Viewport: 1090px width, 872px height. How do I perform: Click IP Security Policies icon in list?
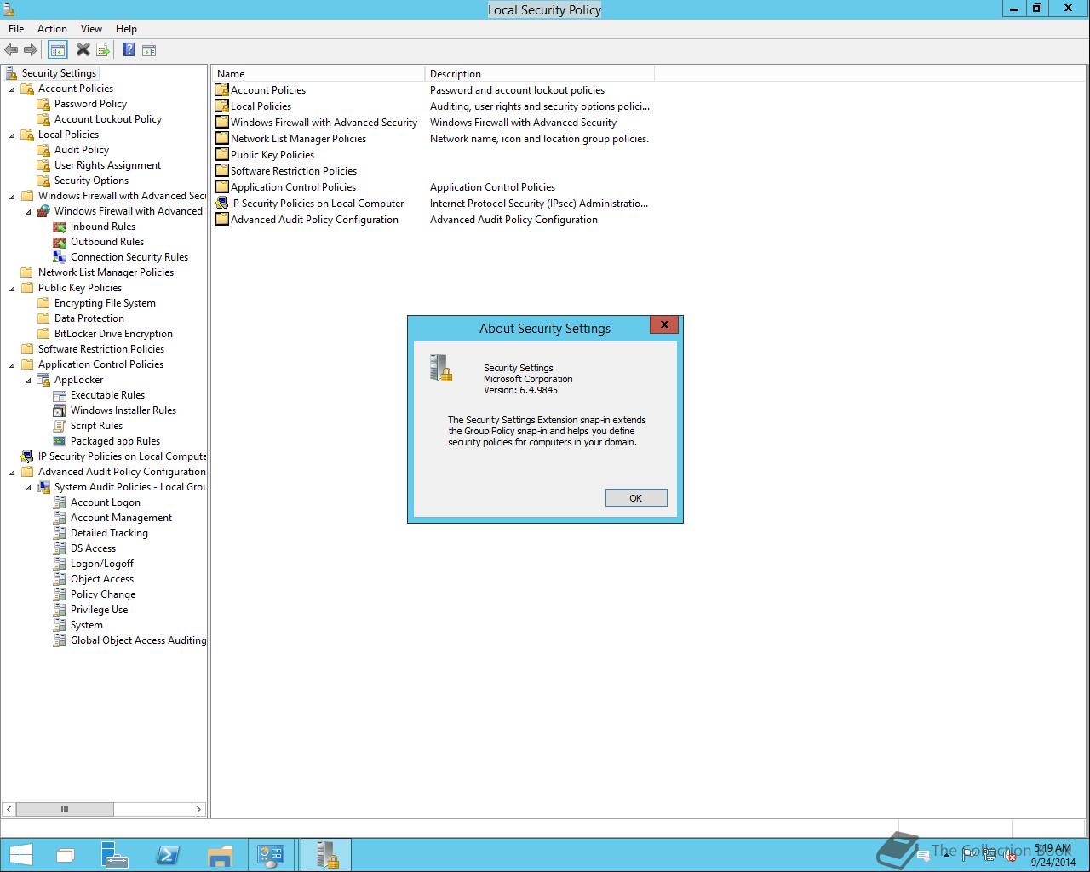click(x=222, y=204)
